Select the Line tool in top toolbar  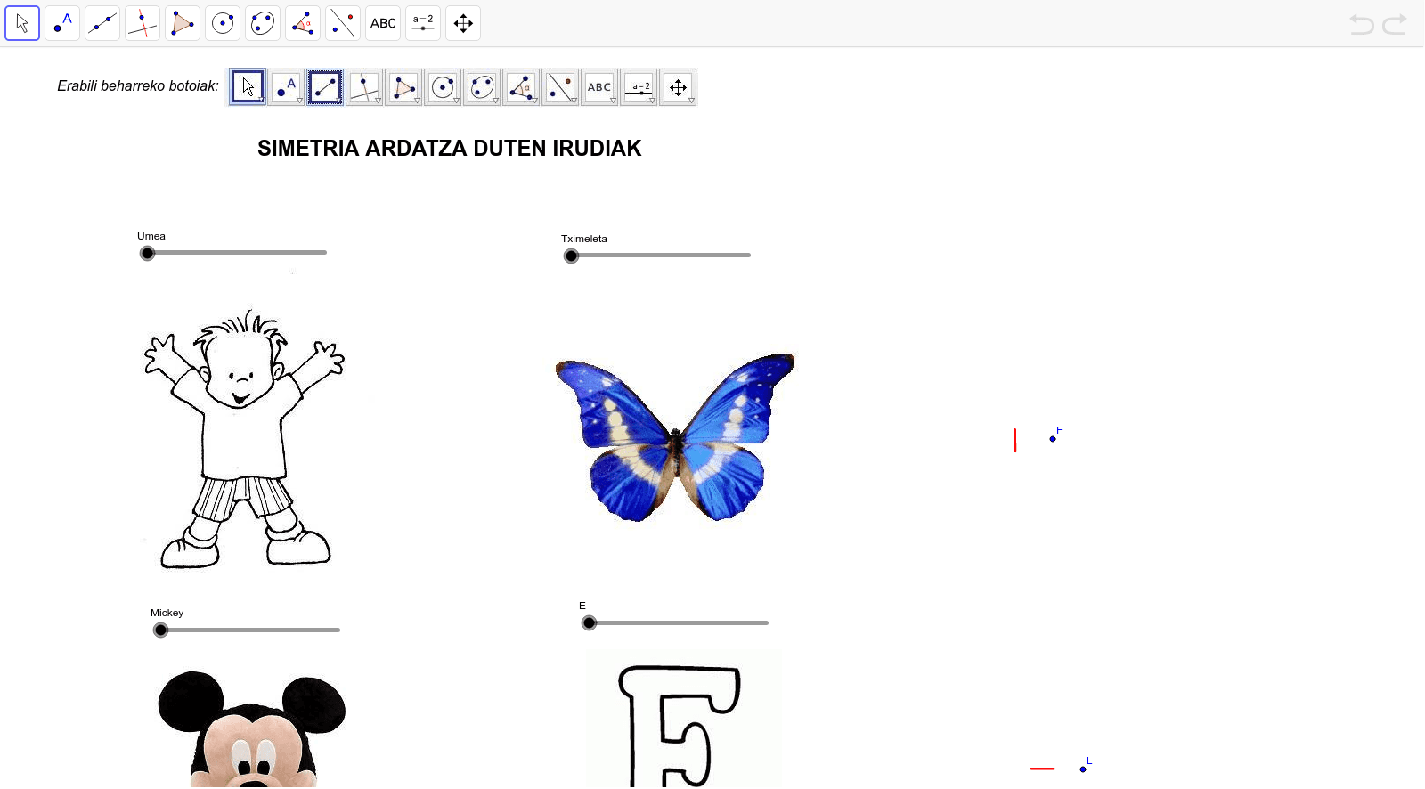pyautogui.click(x=102, y=23)
